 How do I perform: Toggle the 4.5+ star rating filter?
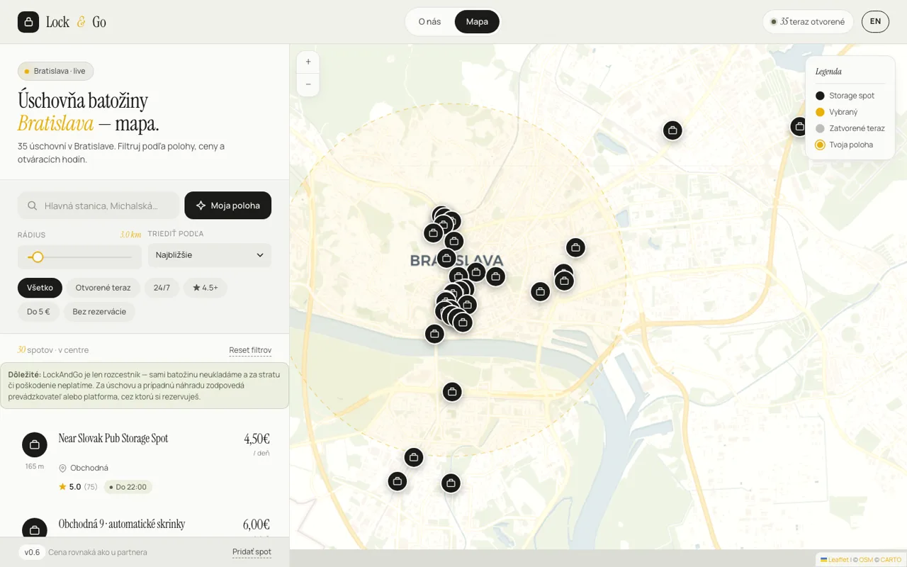coord(205,288)
